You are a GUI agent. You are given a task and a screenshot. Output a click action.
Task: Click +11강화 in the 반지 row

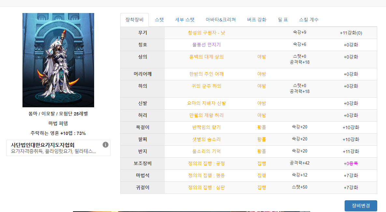(351, 151)
